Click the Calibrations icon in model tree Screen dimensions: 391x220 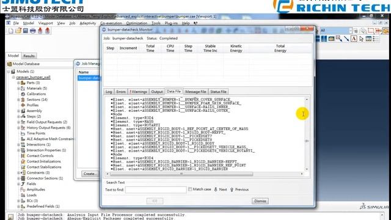pos(23,94)
